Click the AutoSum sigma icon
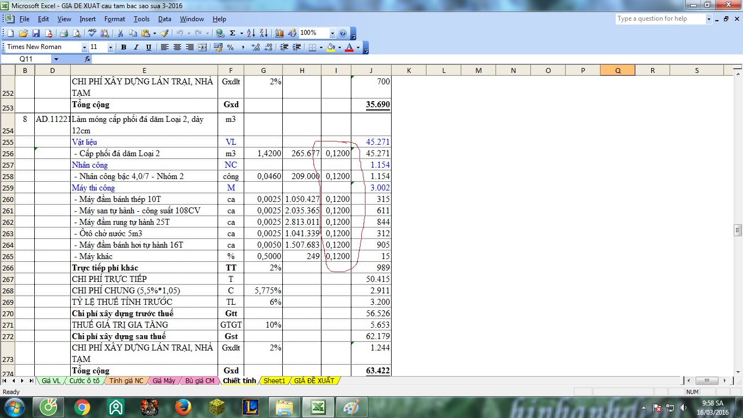This screenshot has width=743, height=418. point(233,33)
